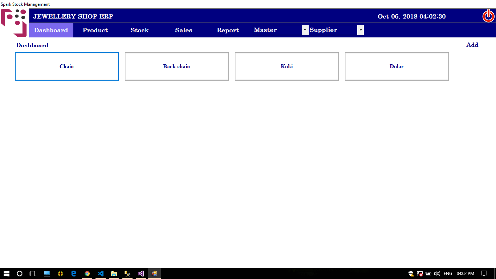Open the volume speaker control

pyautogui.click(x=437, y=274)
